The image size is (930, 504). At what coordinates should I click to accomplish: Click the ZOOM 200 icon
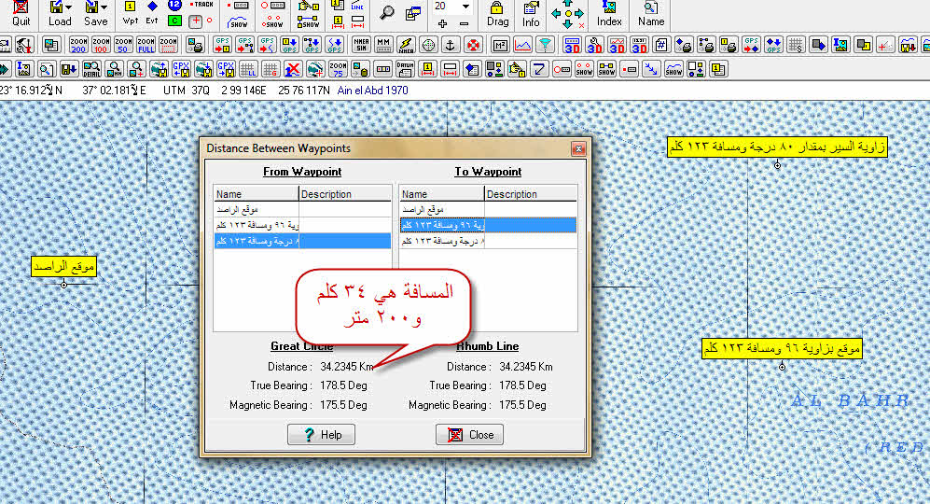tap(78, 45)
